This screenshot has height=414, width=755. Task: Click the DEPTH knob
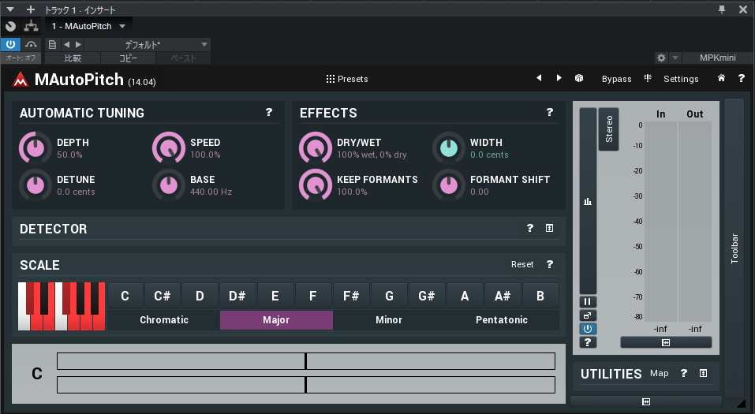(x=36, y=147)
